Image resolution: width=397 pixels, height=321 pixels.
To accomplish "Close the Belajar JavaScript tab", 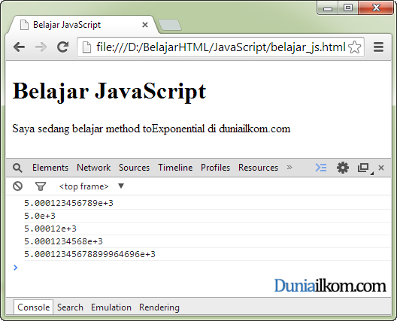I will point(145,25).
